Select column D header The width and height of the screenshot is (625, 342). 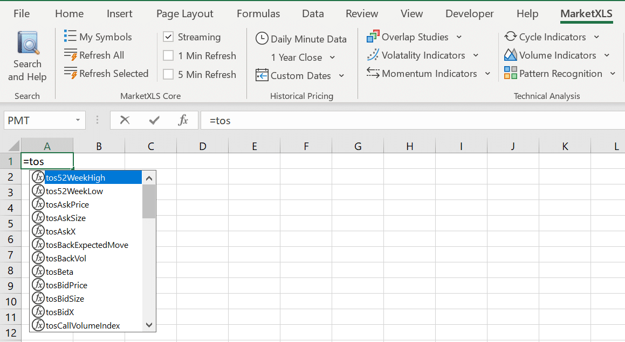point(202,146)
